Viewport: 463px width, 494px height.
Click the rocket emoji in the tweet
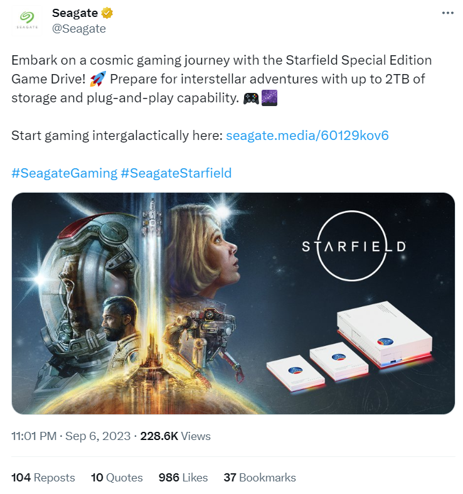pyautogui.click(x=99, y=80)
